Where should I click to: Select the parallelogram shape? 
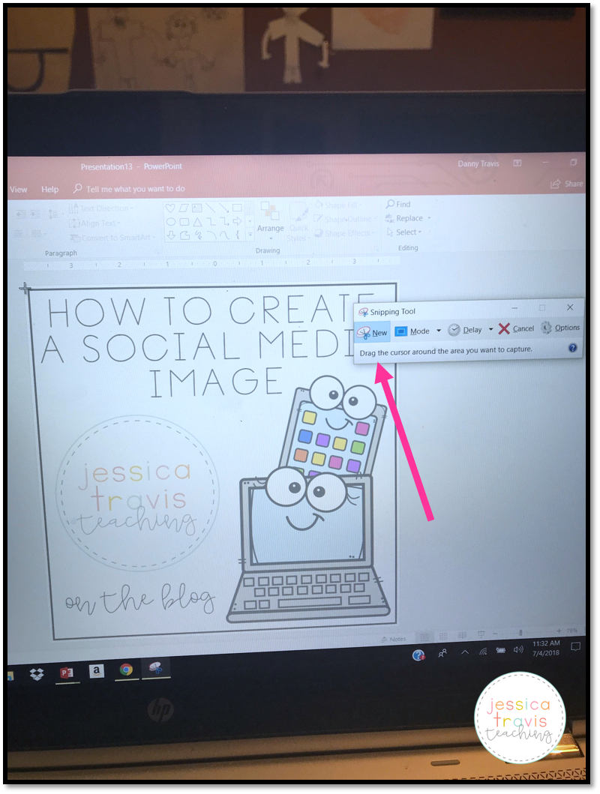tap(184, 208)
